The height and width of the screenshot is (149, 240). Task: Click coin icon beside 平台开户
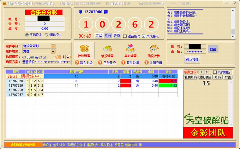pos(100,63)
